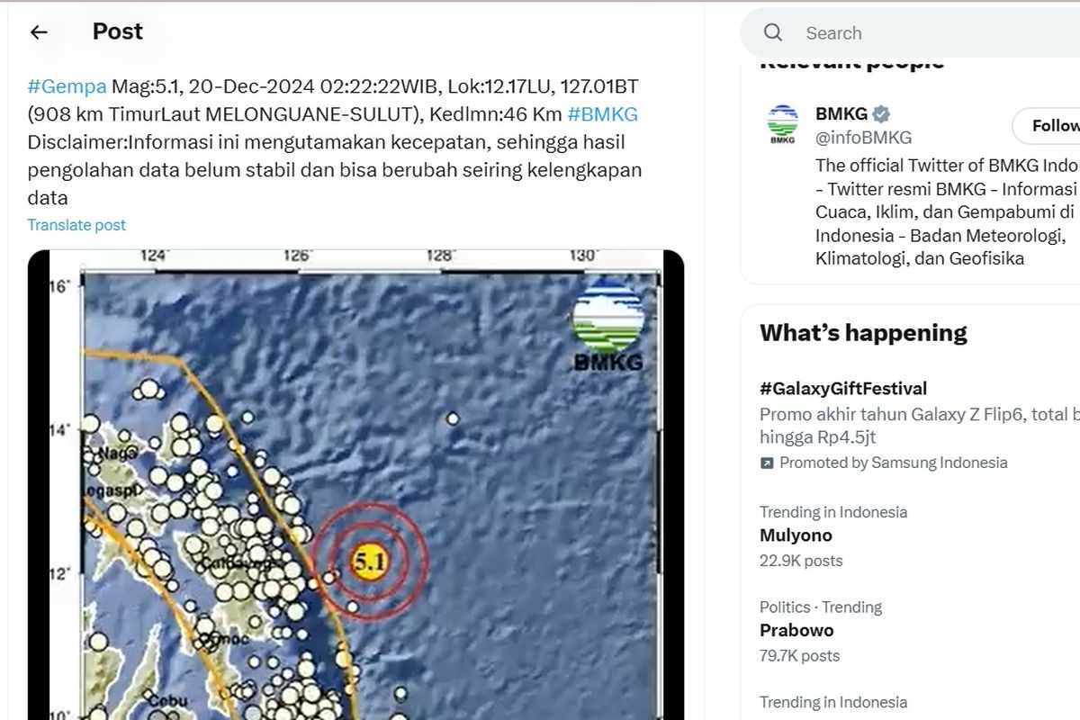Click Translate post under the tweet

(x=76, y=224)
